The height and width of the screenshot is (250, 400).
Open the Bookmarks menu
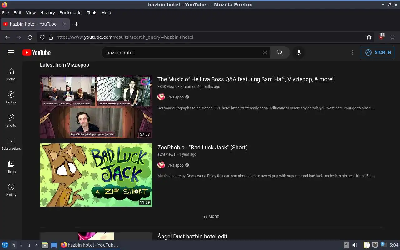point(71,13)
